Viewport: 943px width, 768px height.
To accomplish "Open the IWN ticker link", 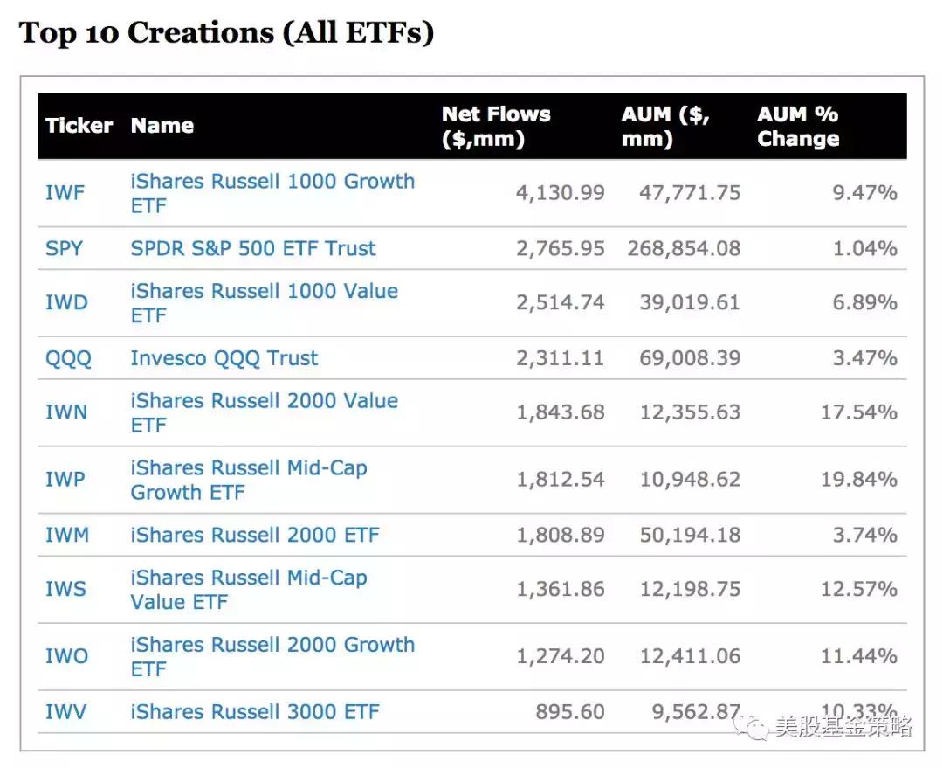I will [x=66, y=412].
